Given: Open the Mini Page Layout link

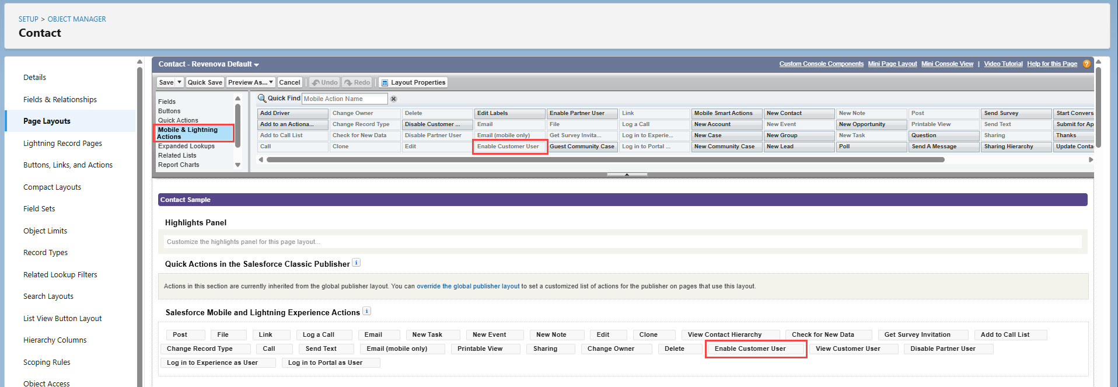Looking at the screenshot, I should tap(892, 64).
